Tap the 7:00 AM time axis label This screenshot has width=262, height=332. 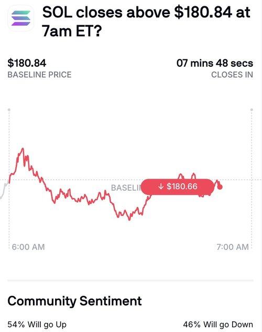tap(233, 247)
